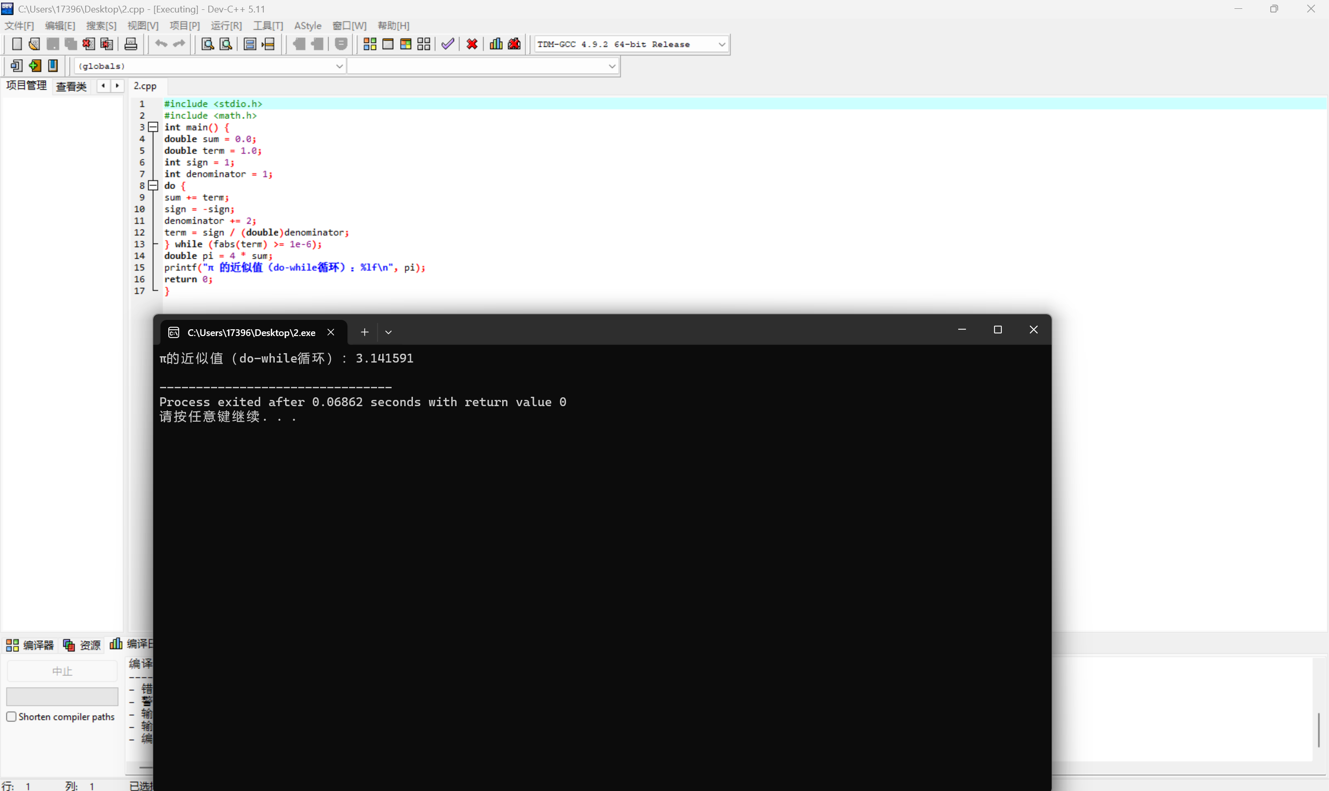Screen dimensions: 1329x791
Task: Click the New file toolbar icon
Action: [17, 44]
